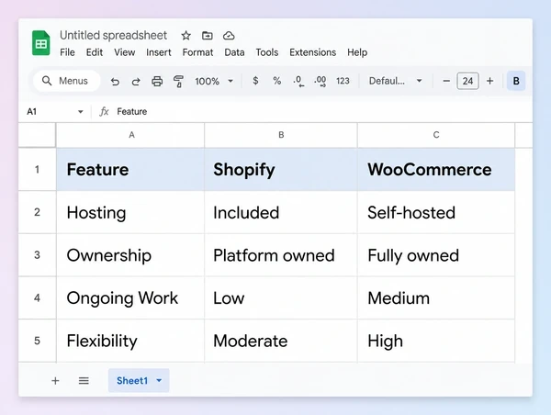Screen dimensions: 551x415
Task: Star the Untitled spreadsheet
Action: 186,36
